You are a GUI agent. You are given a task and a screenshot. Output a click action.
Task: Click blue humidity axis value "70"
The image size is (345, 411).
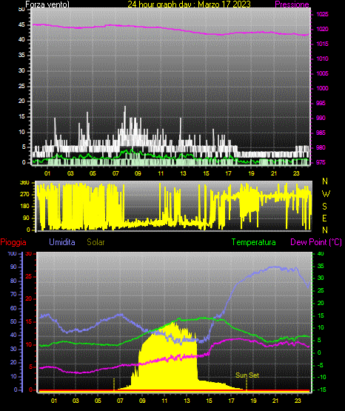[13, 294]
